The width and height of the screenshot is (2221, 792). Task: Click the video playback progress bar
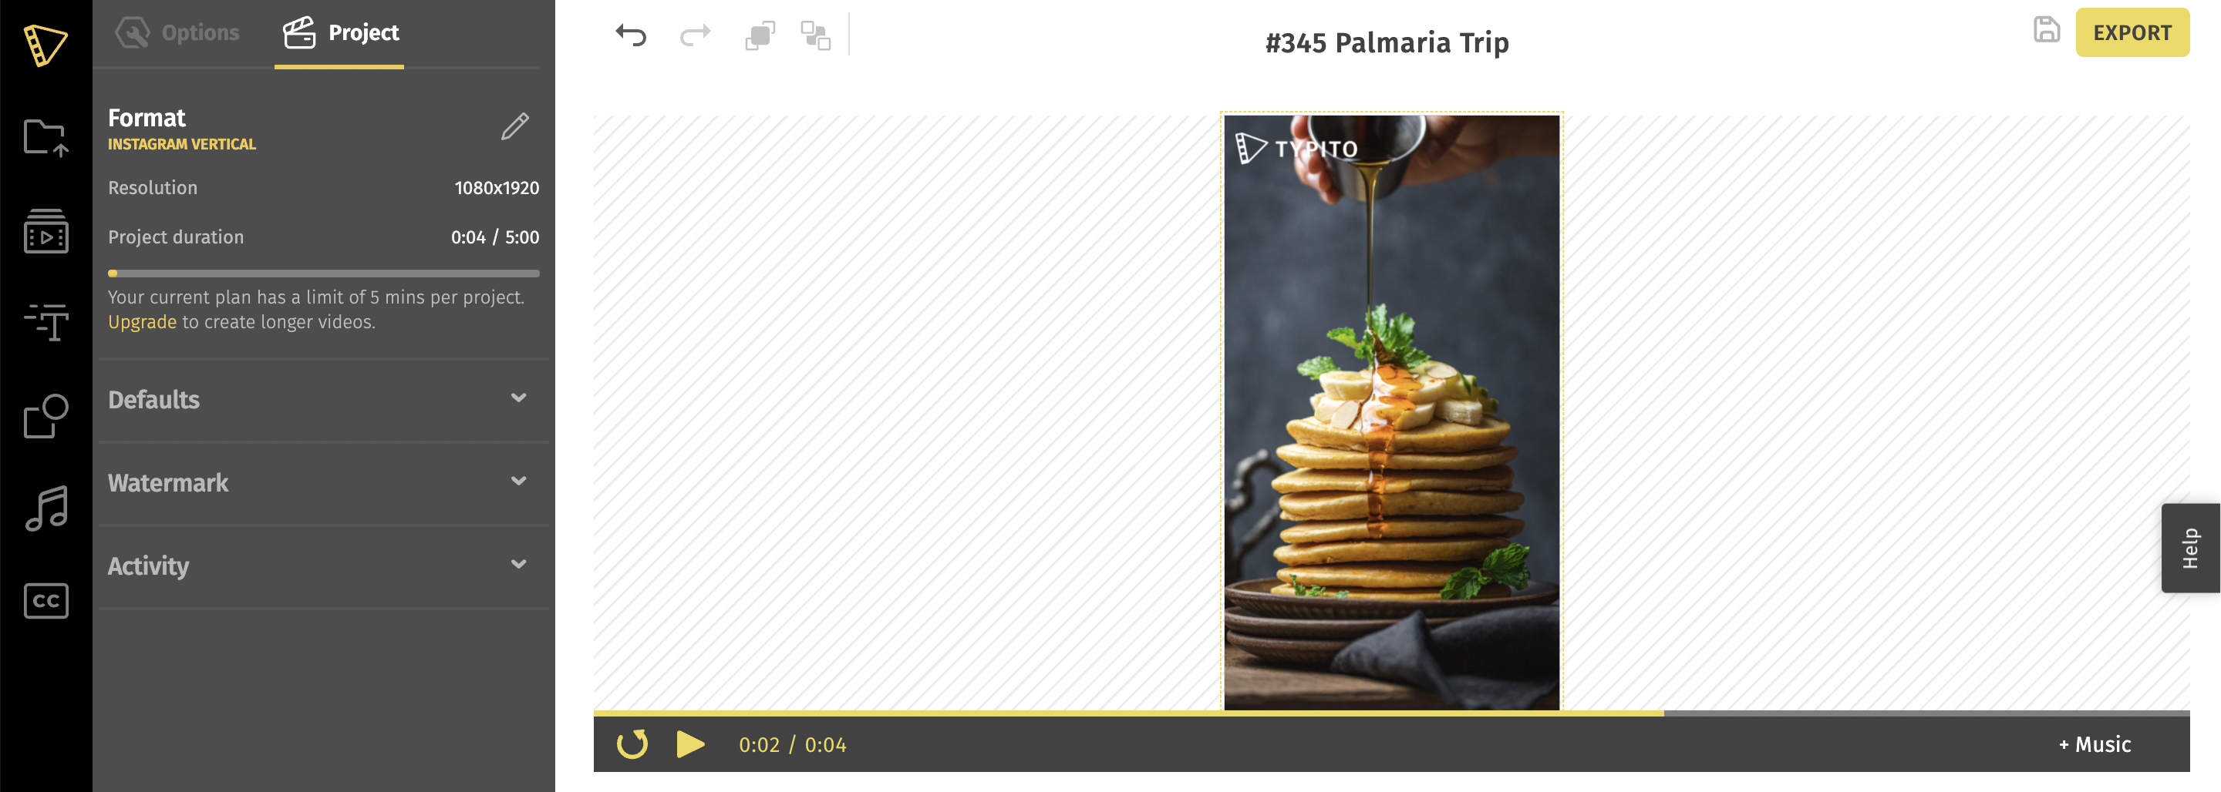click(1390, 713)
